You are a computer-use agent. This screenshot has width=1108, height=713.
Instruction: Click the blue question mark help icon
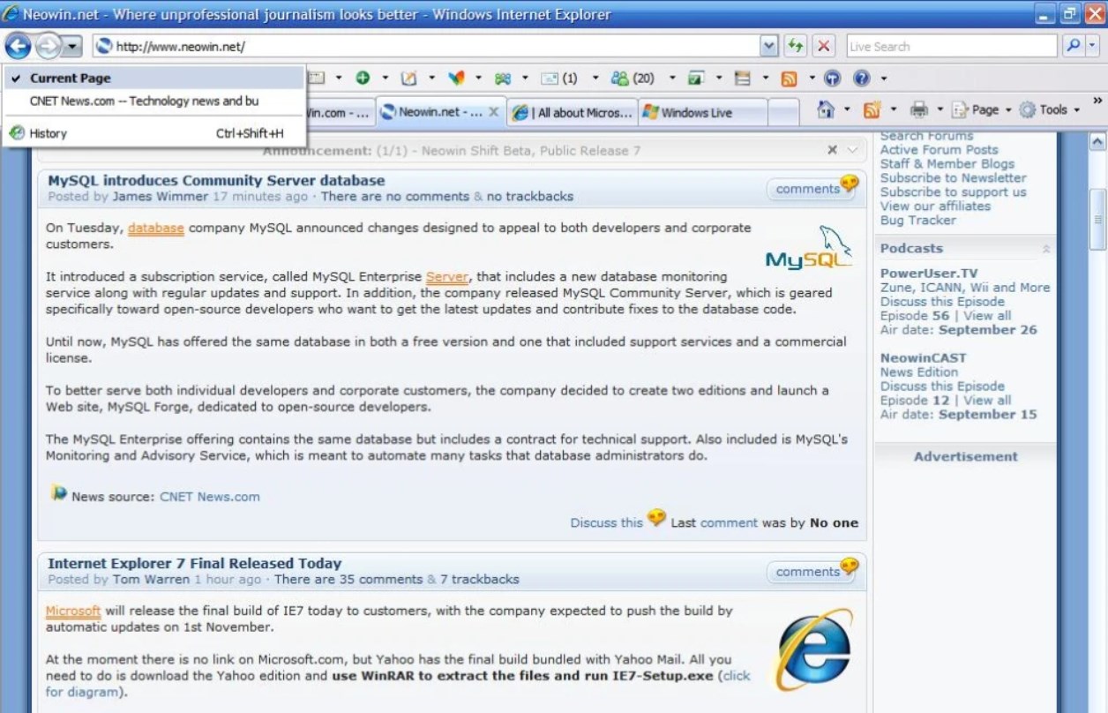click(x=861, y=78)
